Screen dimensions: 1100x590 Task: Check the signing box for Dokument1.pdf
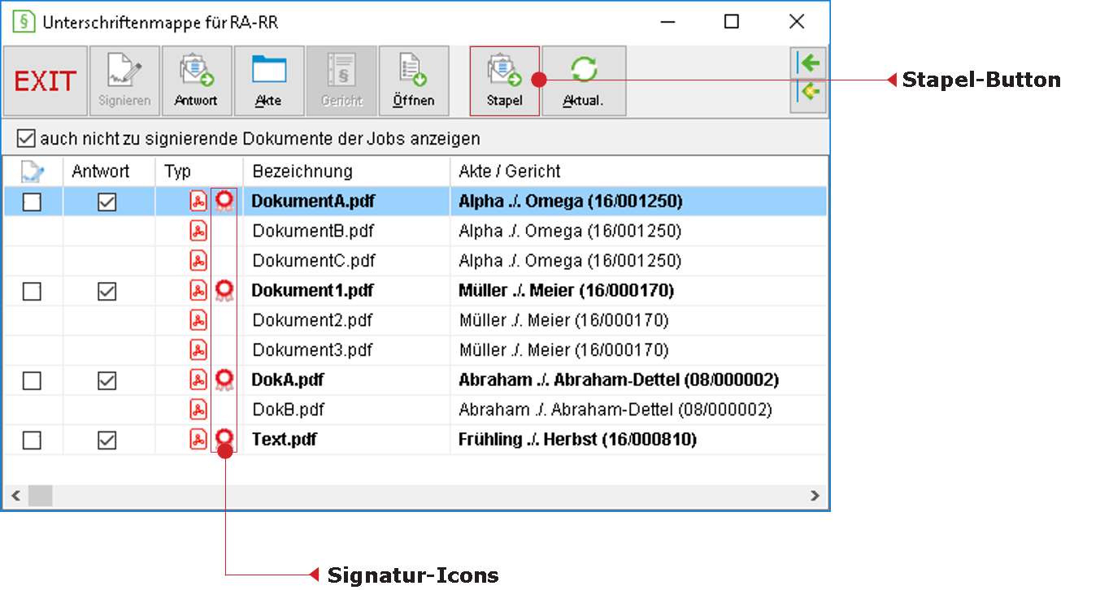[32, 291]
